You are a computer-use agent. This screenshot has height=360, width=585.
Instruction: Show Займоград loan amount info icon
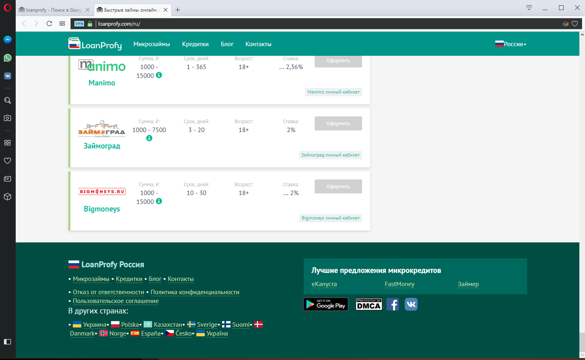149,138
